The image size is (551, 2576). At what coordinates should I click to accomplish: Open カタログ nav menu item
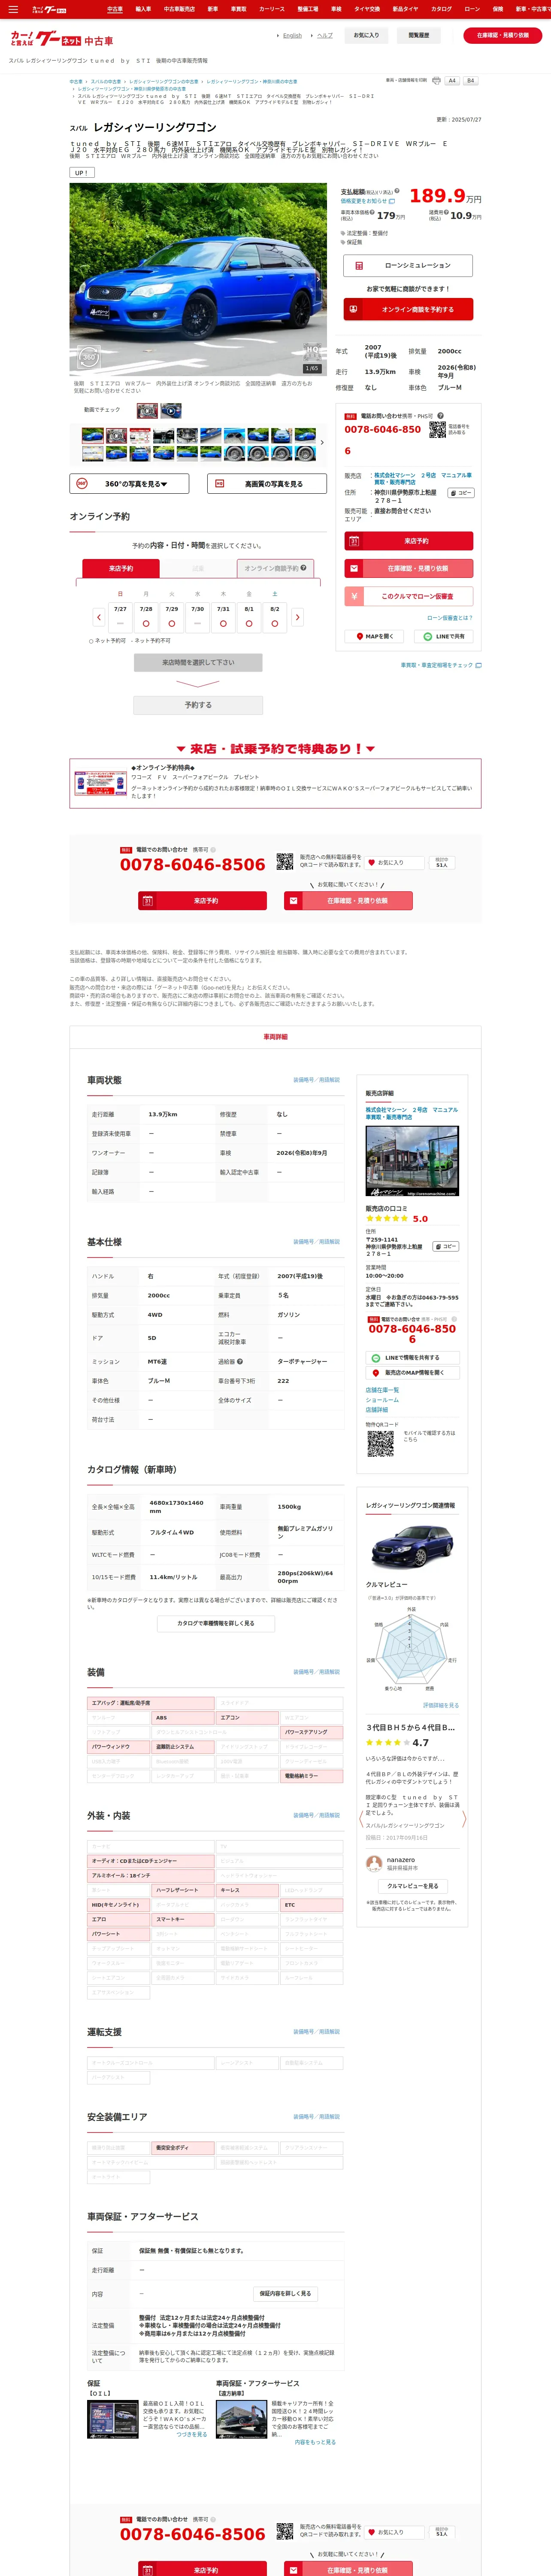pos(441,9)
